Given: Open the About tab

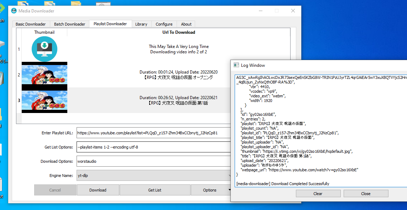Looking at the screenshot, I should click(x=186, y=24).
